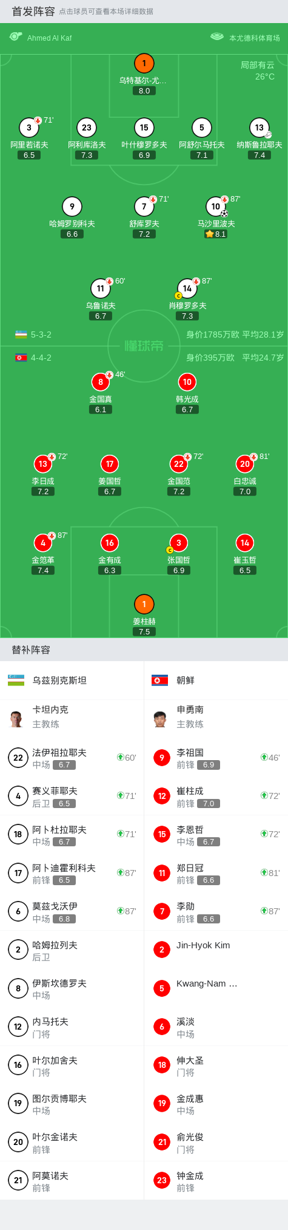Tap captain 肖穆罗多夫 number 14 circle
Viewport: 288px width, 1230px height.
tap(187, 288)
